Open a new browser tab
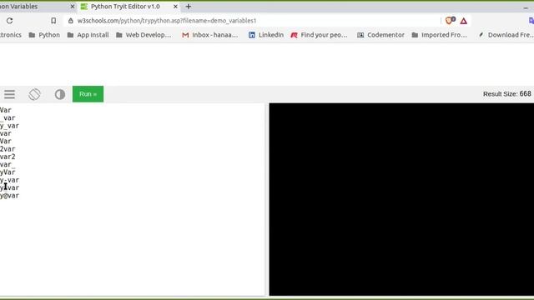 [188, 7]
